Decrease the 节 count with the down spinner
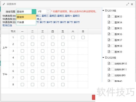Screen dimensions: 136x102 [48, 13]
